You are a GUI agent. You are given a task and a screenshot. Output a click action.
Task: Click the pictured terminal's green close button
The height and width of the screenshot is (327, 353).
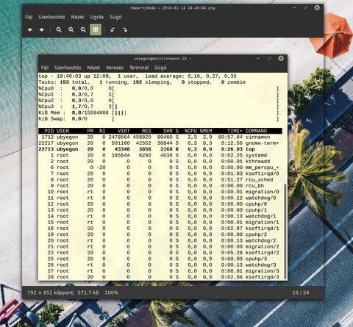click(x=281, y=58)
